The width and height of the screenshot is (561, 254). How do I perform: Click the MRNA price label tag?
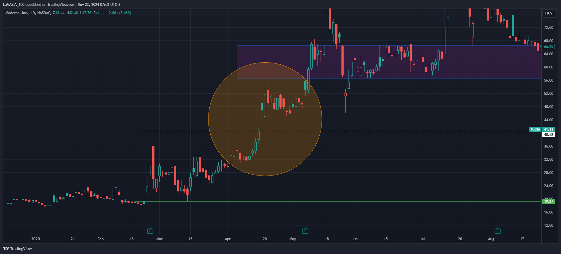535,129
